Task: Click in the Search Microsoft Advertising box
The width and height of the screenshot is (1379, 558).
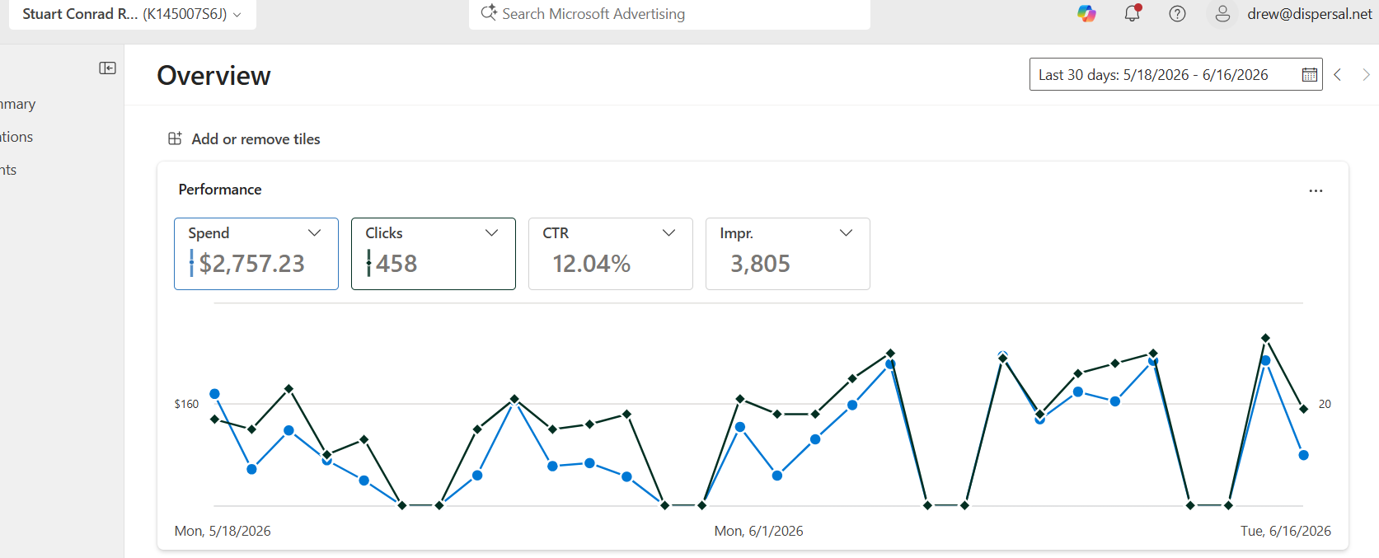Action: pyautogui.click(x=669, y=14)
